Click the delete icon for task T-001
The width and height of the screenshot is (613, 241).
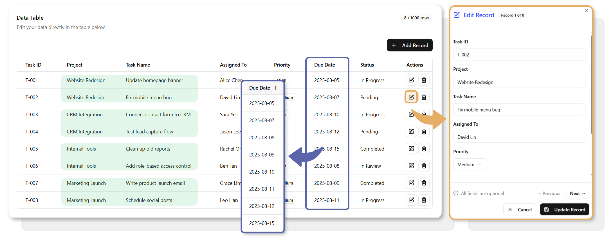pos(424,80)
